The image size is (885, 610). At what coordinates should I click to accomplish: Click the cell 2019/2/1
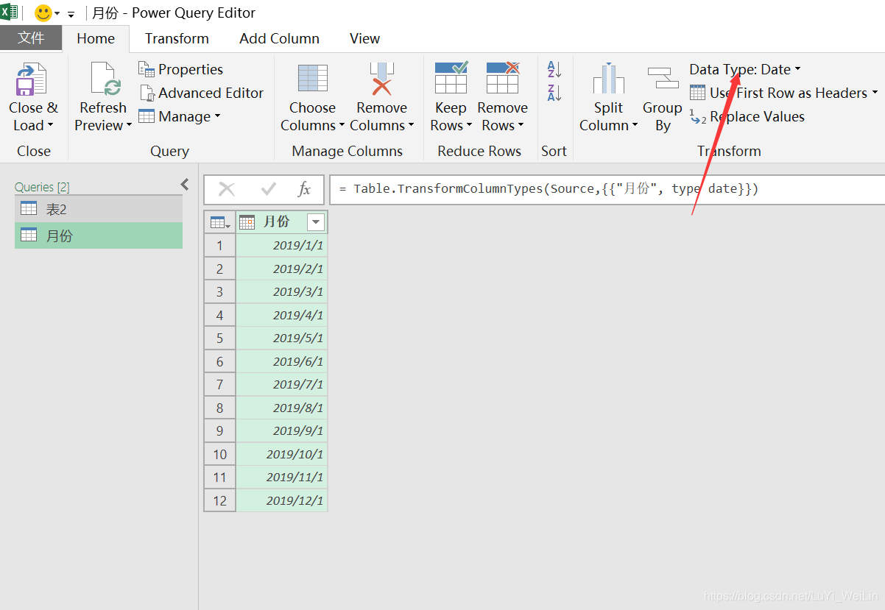282,269
